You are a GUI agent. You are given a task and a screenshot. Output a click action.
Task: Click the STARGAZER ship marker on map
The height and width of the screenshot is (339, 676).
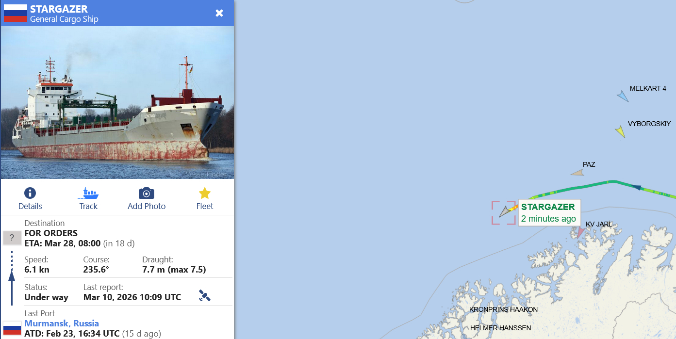click(506, 211)
